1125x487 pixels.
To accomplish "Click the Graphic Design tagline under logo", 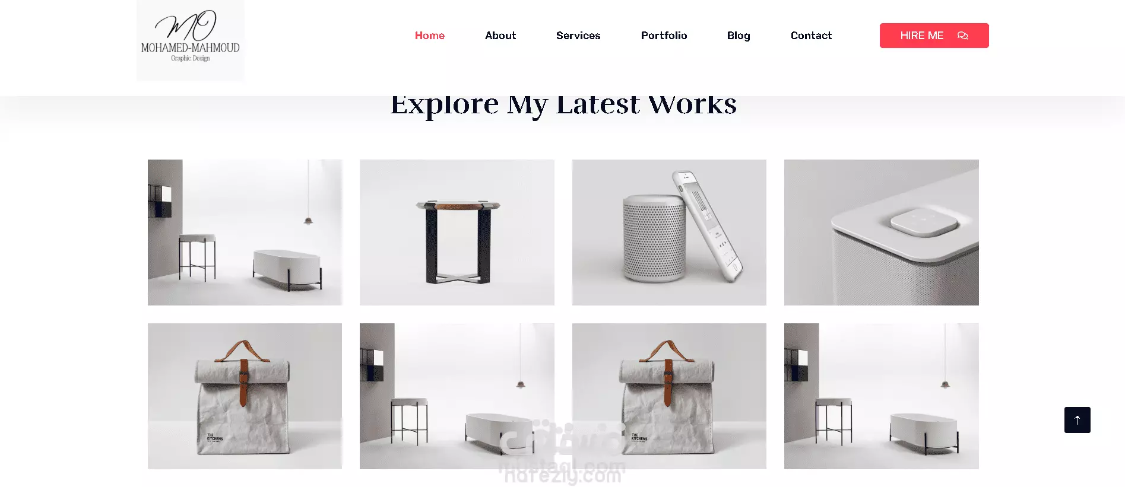I will tap(191, 58).
